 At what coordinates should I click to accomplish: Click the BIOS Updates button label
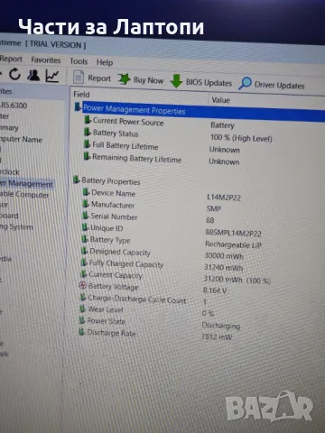pyautogui.click(x=209, y=82)
